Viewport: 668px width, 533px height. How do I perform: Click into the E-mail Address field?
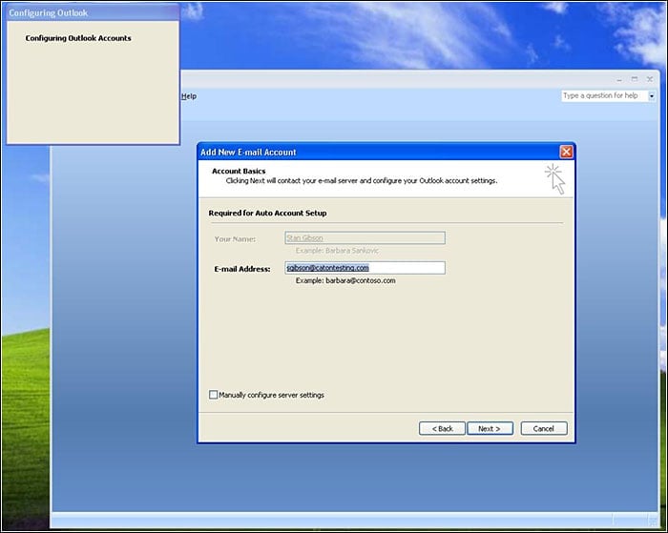pos(365,268)
